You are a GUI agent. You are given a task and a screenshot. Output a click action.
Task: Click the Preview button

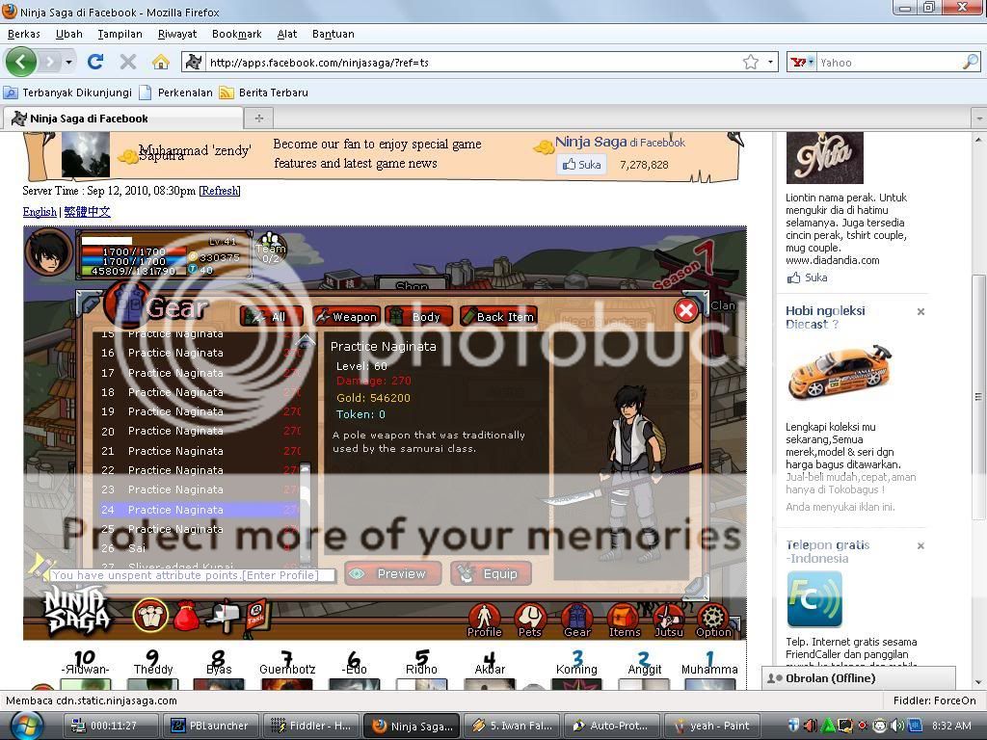[x=393, y=574]
